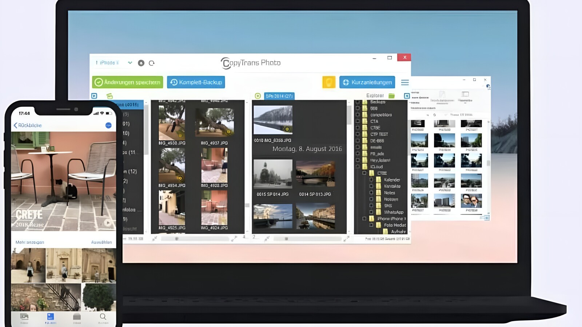This screenshot has height=327, width=582.
Task: Select the IMG_4937.JPG thumbnail
Action: pos(214,123)
